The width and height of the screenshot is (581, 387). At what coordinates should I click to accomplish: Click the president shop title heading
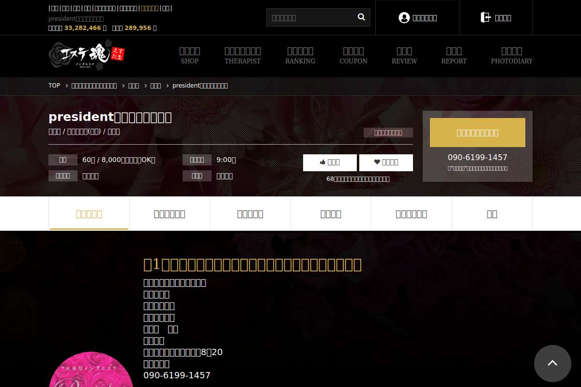click(110, 117)
